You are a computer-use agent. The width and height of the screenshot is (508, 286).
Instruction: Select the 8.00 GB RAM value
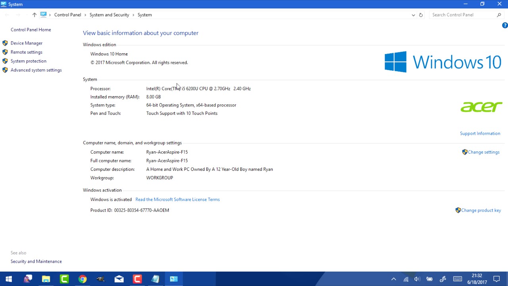tap(153, 97)
